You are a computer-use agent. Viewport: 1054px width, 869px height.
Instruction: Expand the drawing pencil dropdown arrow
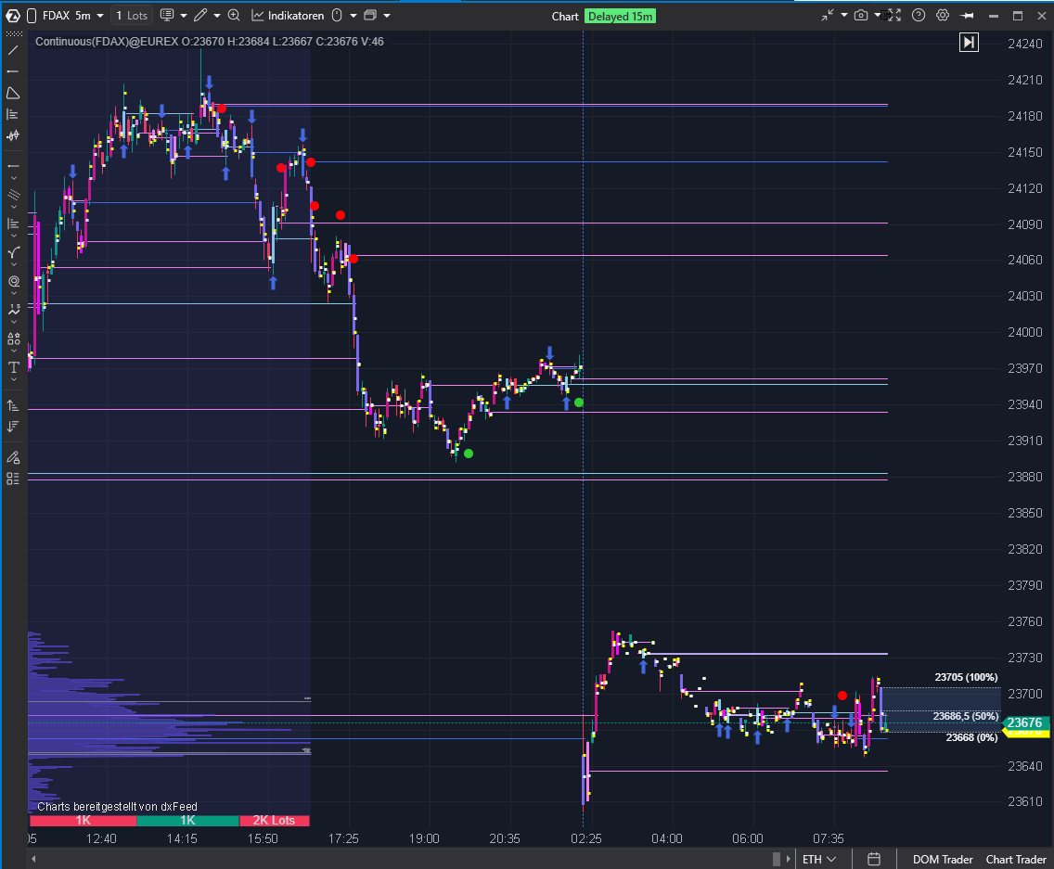coord(217,16)
